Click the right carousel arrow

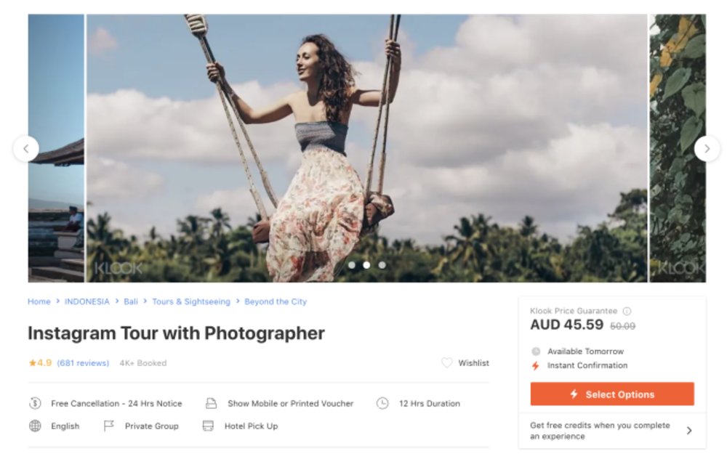(707, 148)
